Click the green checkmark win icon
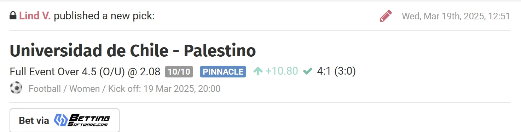Viewport: 521px width, 132px height. tap(307, 71)
